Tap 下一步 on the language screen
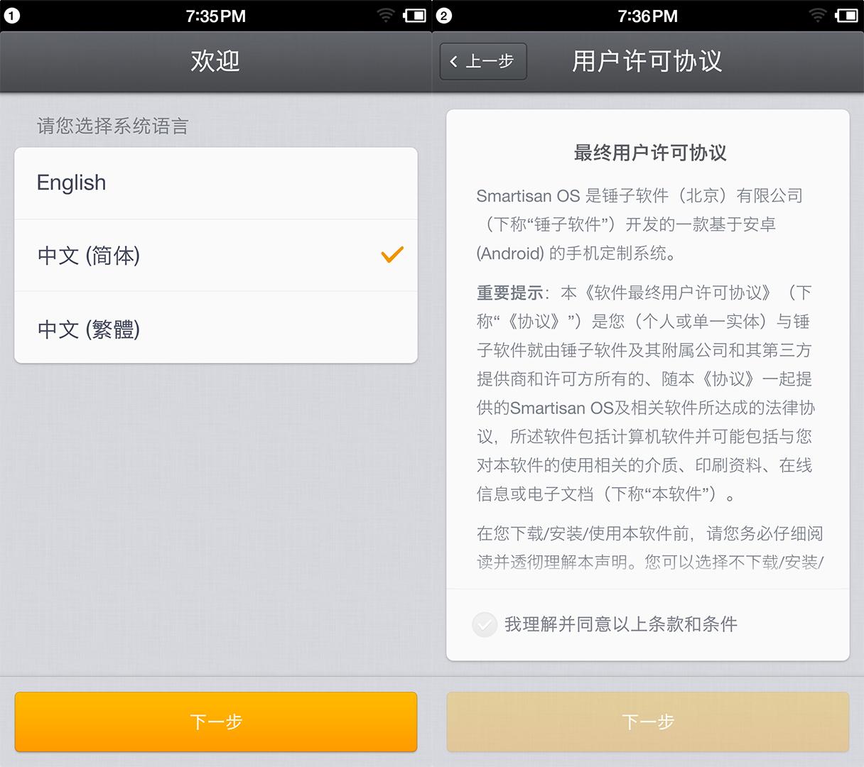864x767 pixels. 215,722
